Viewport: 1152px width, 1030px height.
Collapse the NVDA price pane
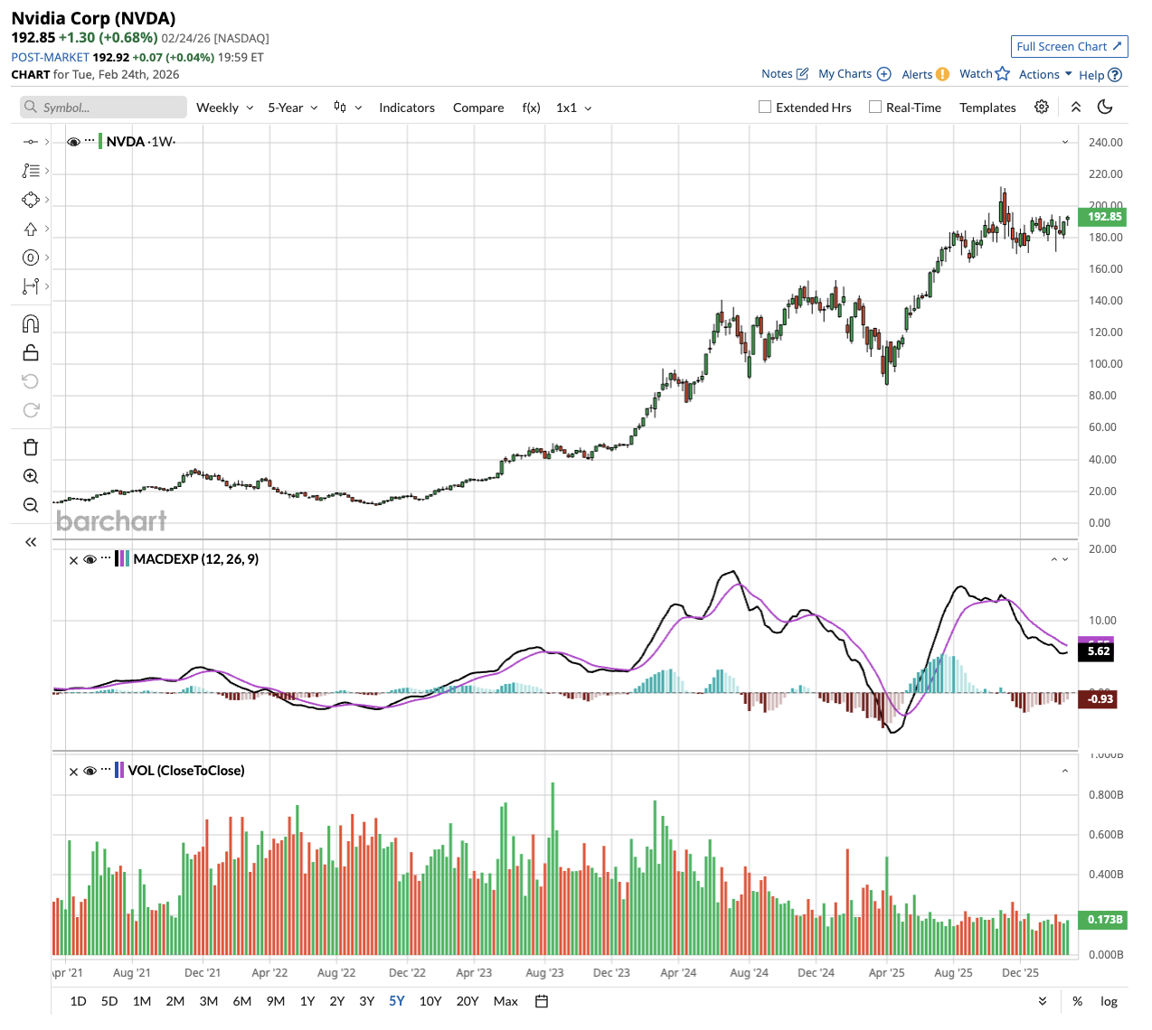(x=1065, y=142)
